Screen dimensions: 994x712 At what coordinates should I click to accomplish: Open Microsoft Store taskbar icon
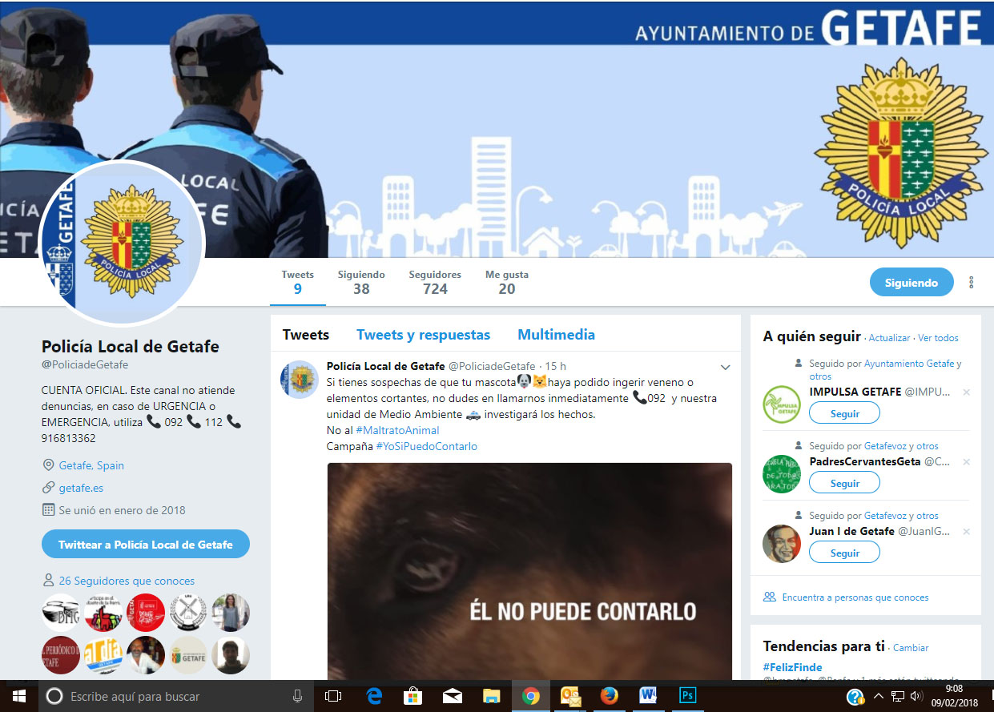tap(413, 696)
